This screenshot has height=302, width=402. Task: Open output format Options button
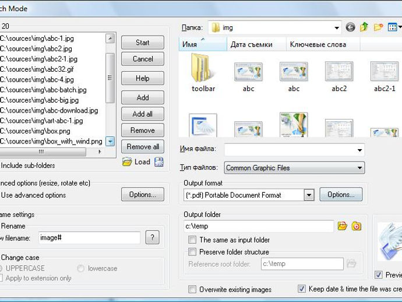tap(341, 194)
